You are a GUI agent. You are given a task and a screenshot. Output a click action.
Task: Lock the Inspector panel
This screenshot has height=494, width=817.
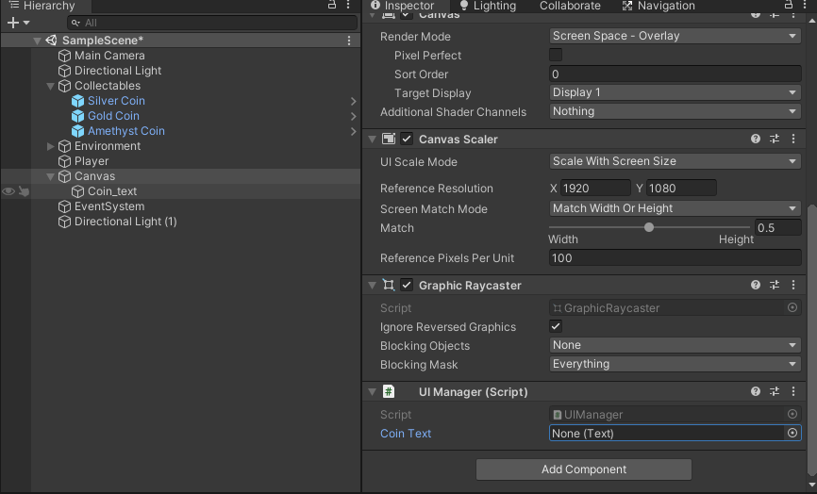tap(789, 6)
